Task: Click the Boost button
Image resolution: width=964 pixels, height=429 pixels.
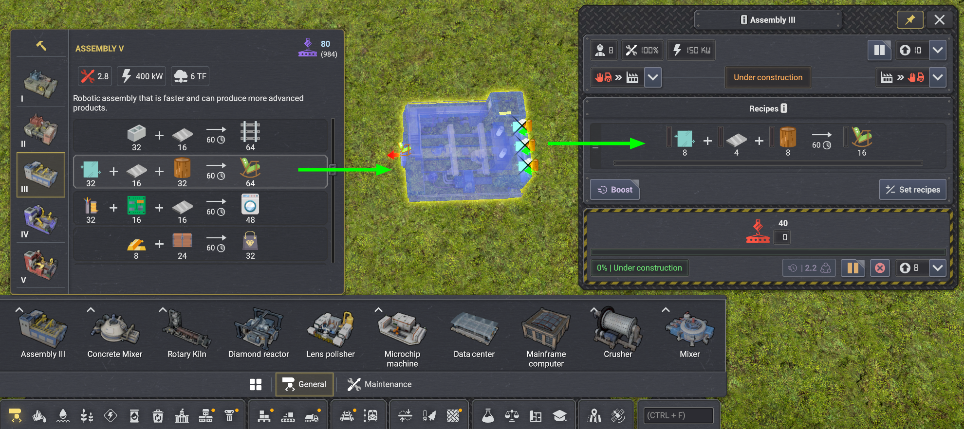Action: [x=615, y=190]
